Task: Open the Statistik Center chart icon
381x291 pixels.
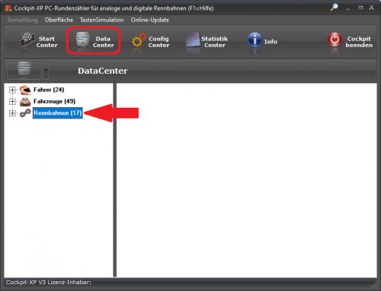Action: pyautogui.click(x=193, y=40)
